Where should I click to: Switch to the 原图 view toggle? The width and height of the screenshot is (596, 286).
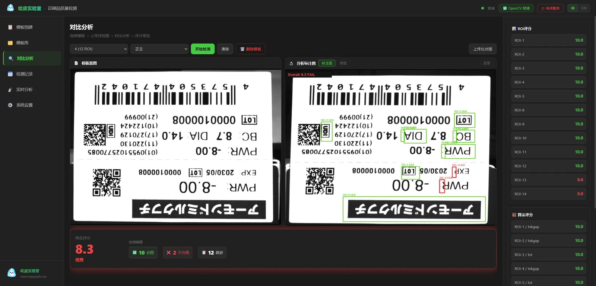[x=343, y=63]
